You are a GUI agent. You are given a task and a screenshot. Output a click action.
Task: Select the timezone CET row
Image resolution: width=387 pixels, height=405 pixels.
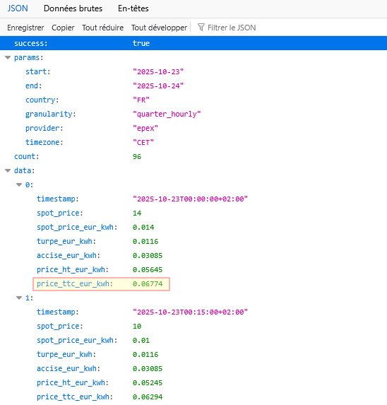coord(194,142)
